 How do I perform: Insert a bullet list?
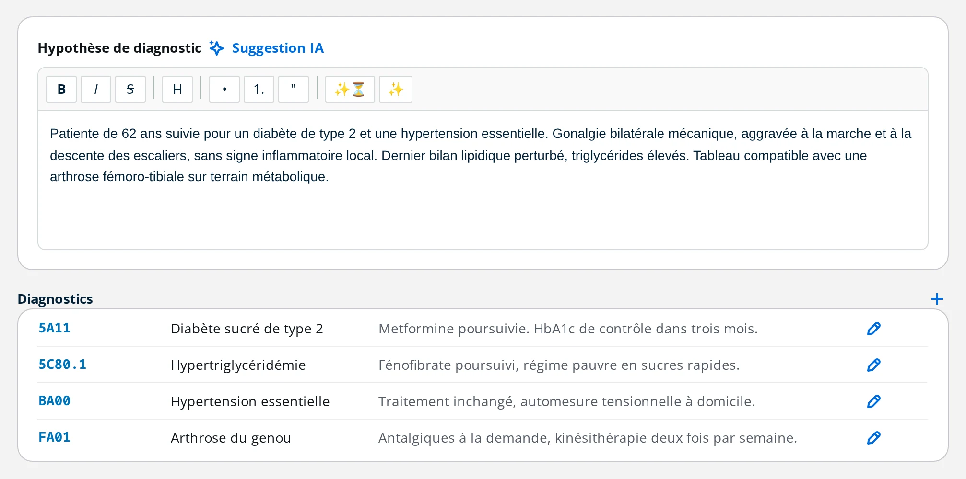pyautogui.click(x=224, y=89)
